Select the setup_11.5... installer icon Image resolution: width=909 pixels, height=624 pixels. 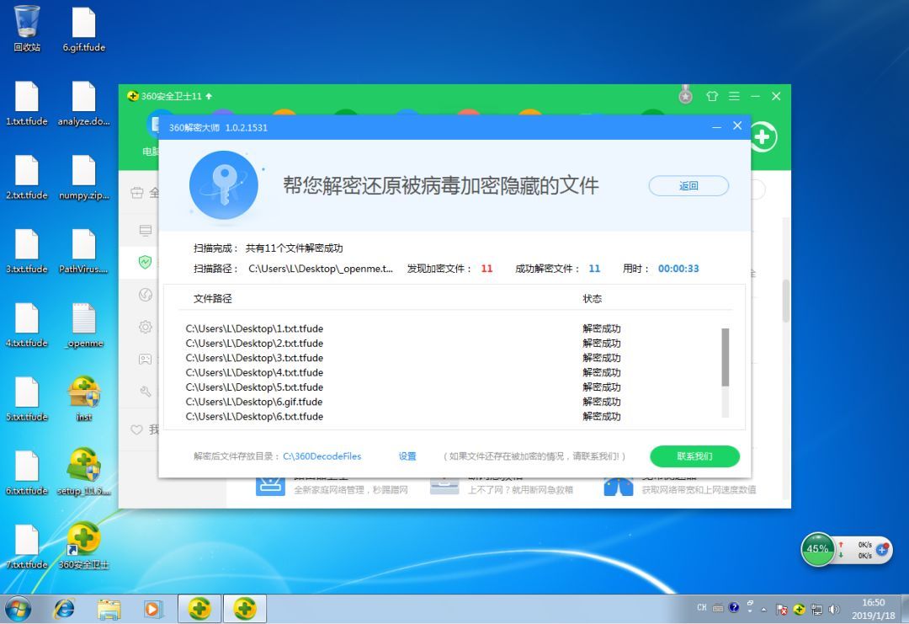click(x=84, y=472)
